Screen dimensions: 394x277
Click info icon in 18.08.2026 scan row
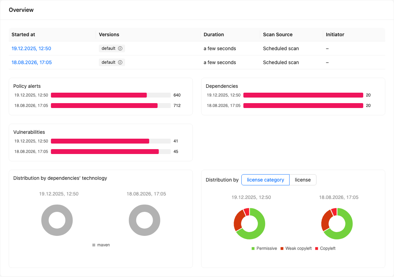point(120,62)
